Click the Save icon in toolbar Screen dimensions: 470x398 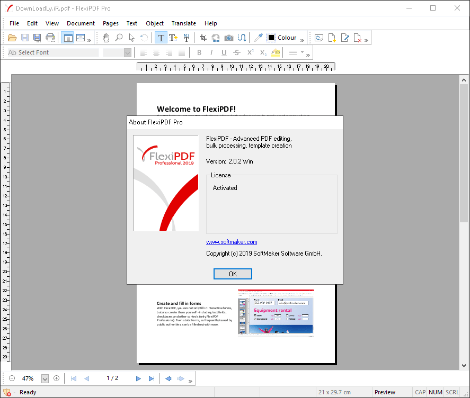pyautogui.click(x=25, y=38)
